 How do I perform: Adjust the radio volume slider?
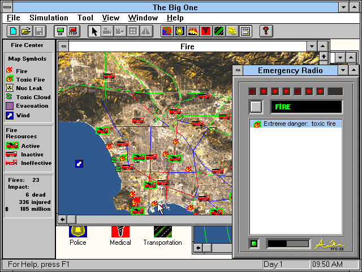288,244
